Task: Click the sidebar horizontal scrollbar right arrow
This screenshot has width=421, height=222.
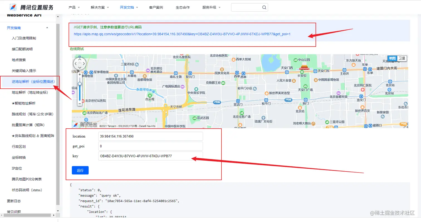Action: (x=54, y=215)
